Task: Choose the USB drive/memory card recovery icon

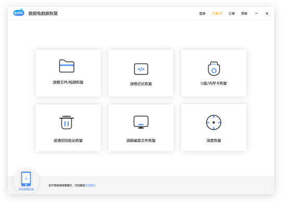Action: 214,69
